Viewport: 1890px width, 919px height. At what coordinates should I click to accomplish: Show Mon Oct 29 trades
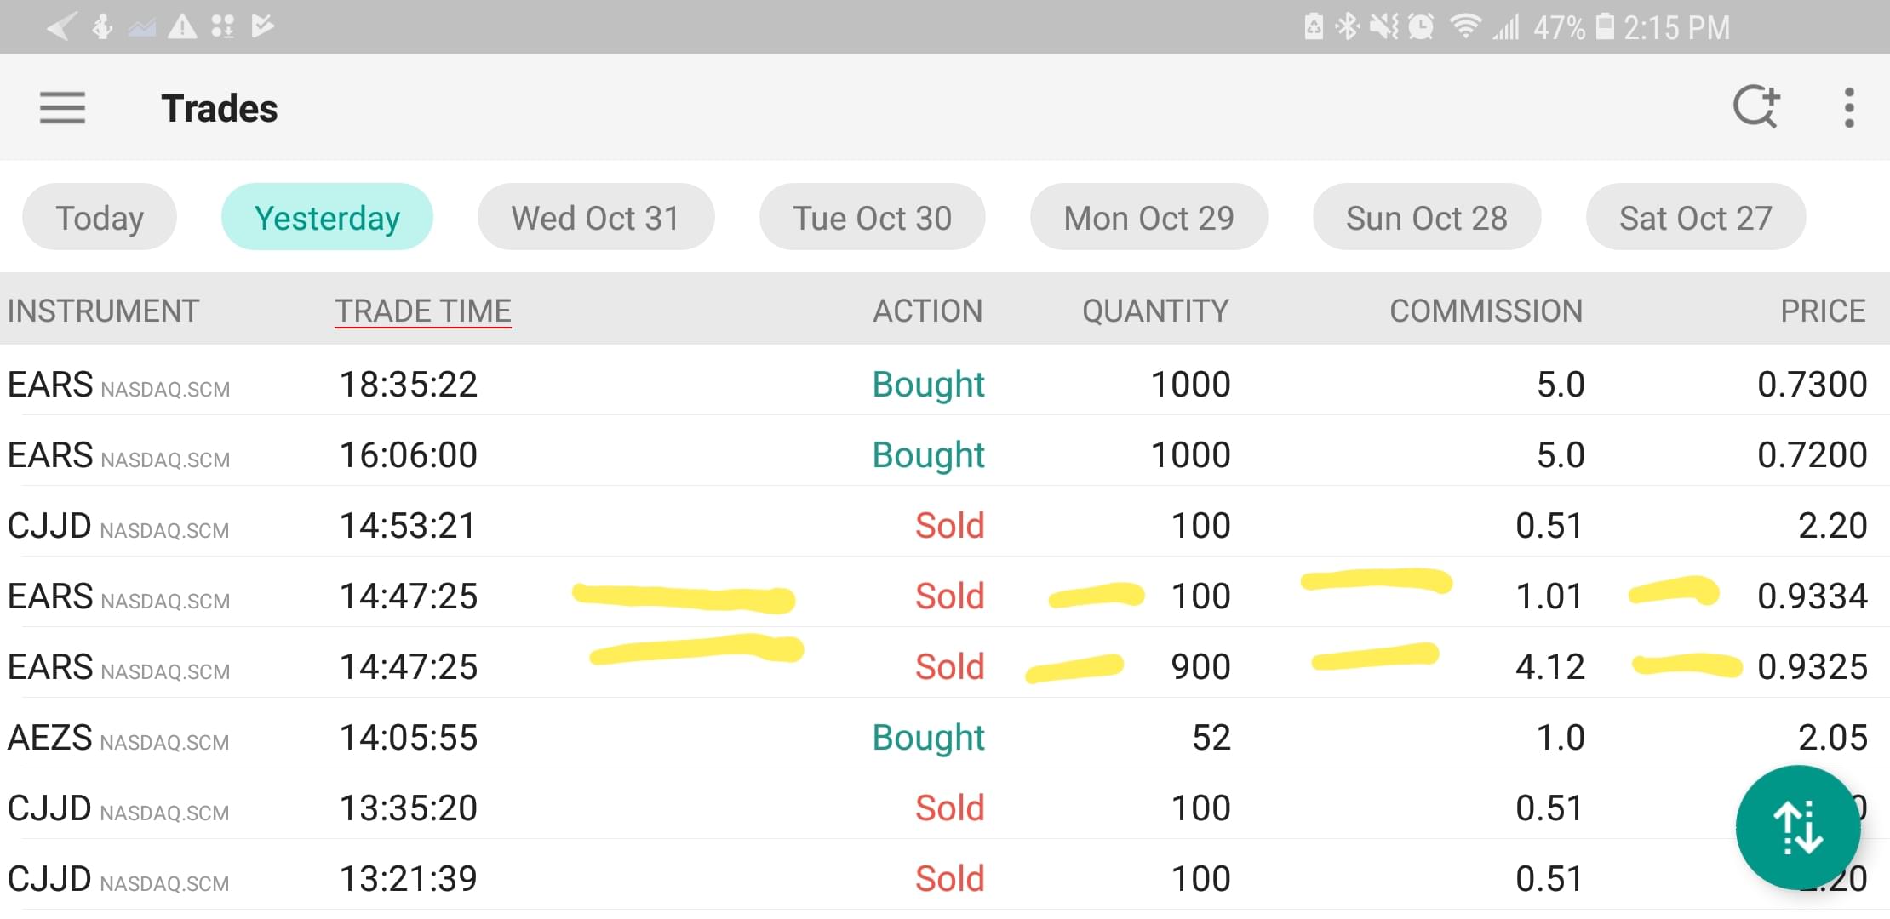point(1148,218)
